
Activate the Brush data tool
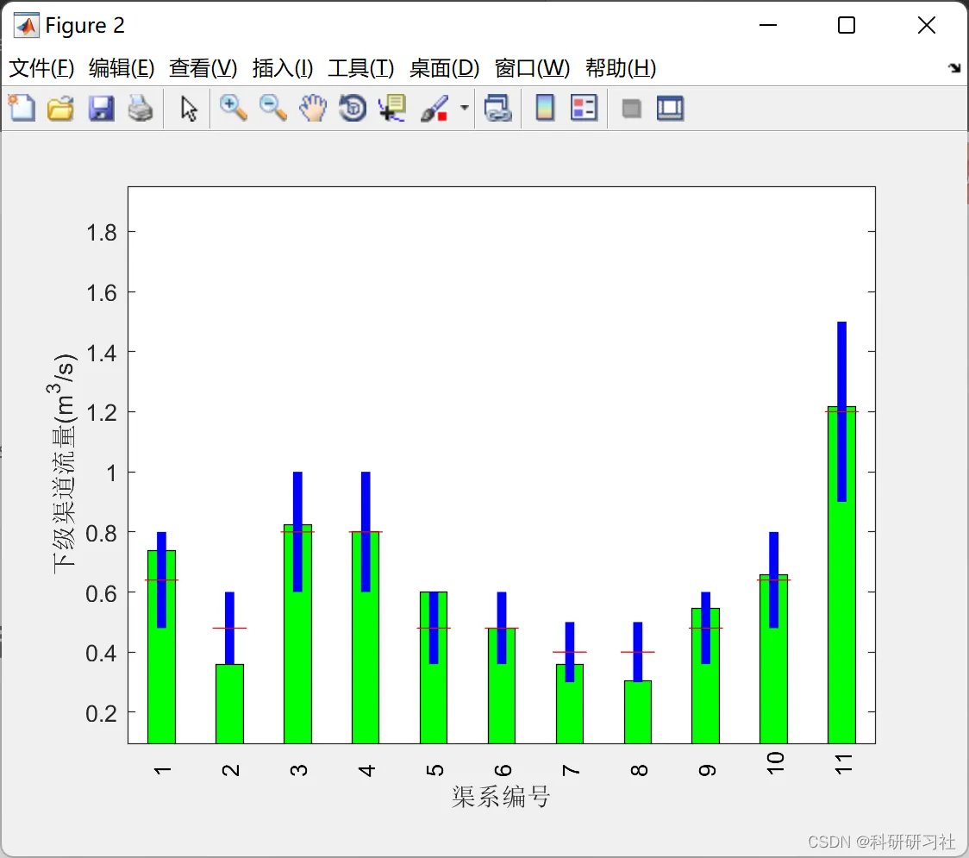(435, 108)
